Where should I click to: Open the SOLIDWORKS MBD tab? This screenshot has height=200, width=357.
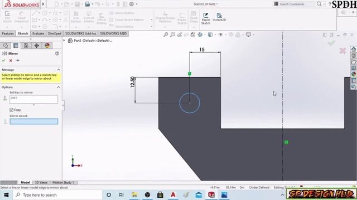pos(113,33)
